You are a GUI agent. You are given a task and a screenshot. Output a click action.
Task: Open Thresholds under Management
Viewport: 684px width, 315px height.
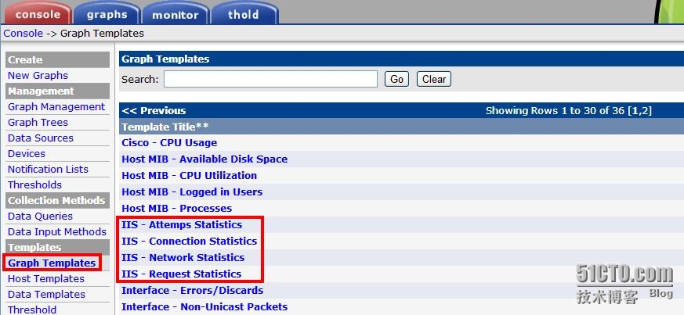(x=35, y=185)
